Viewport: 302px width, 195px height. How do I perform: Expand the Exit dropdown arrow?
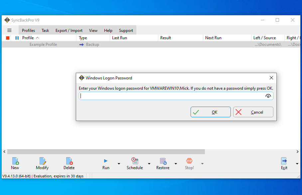click(x=297, y=164)
